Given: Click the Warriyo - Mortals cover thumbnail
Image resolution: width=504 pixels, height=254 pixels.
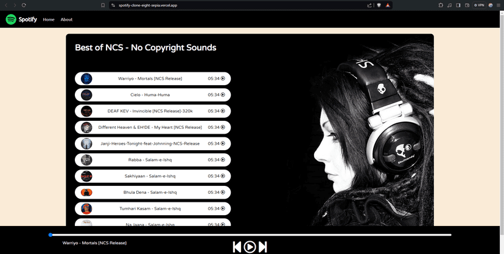Looking at the screenshot, I should [x=86, y=78].
